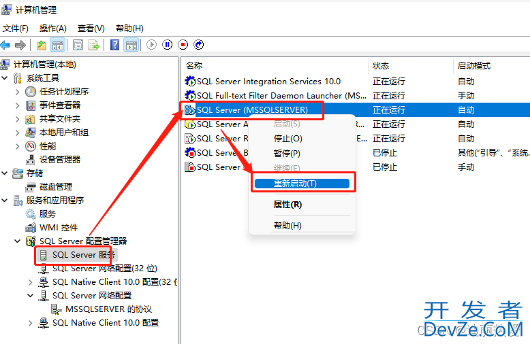Select the 共享文件夹 icon
This screenshot has height=344, width=530.
click(31, 119)
